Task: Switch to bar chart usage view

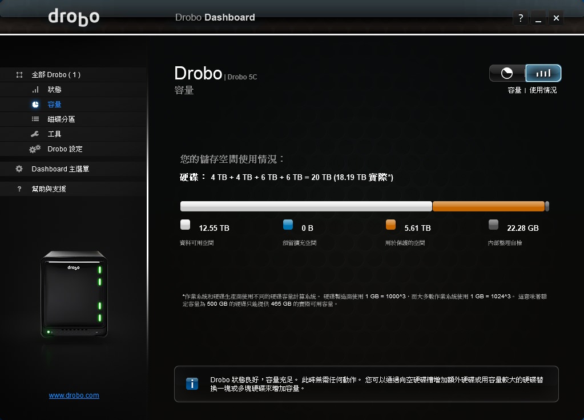Action: click(x=543, y=73)
